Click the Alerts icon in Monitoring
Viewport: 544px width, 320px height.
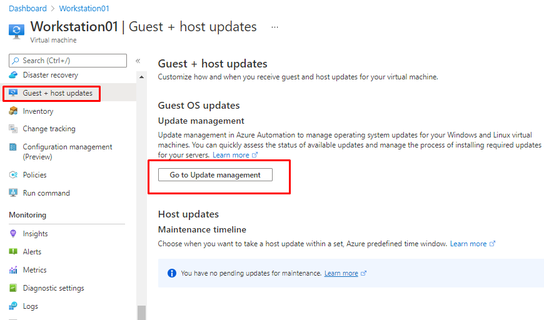[13, 252]
